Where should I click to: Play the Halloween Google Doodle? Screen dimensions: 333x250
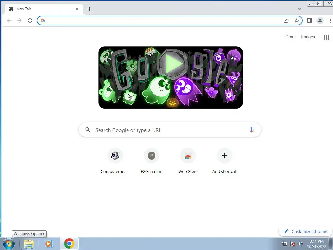[x=173, y=64]
